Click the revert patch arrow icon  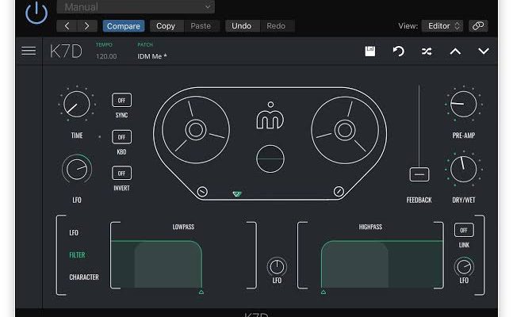(x=399, y=52)
